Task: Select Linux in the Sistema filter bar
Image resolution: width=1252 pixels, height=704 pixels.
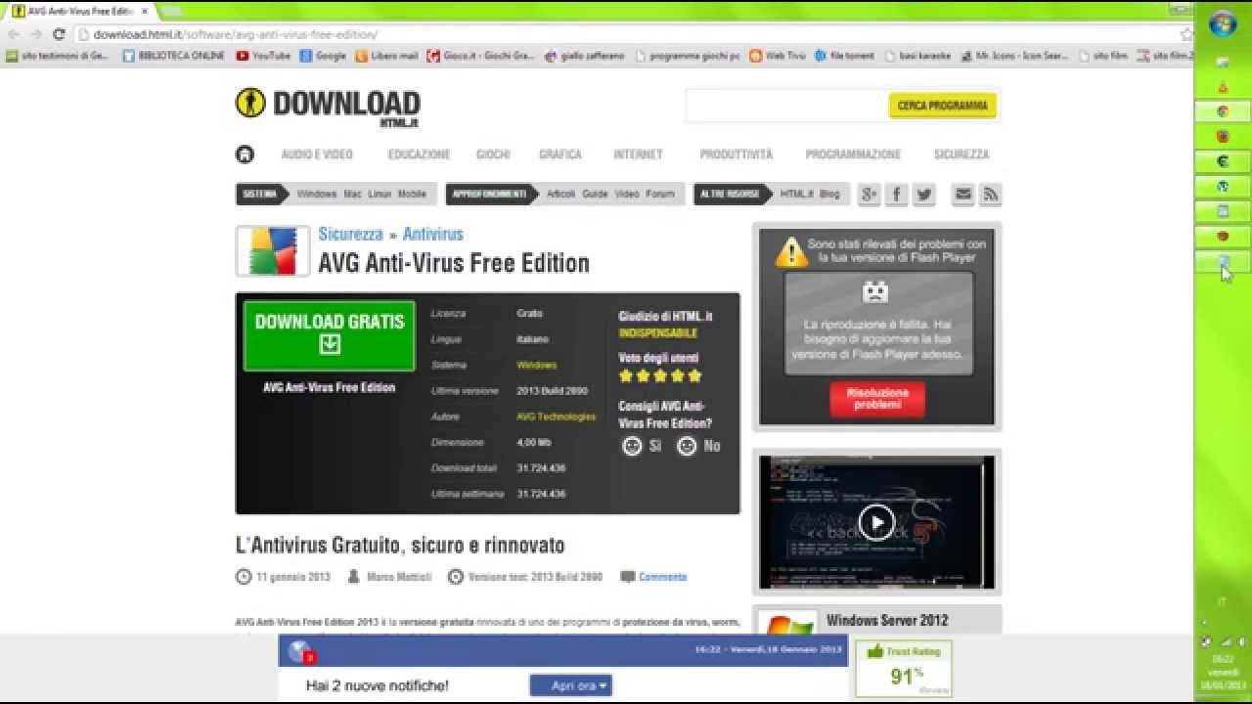Action: (380, 195)
